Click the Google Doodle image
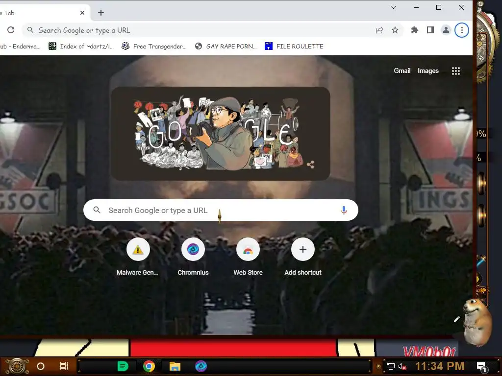502x376 pixels. [x=220, y=133]
